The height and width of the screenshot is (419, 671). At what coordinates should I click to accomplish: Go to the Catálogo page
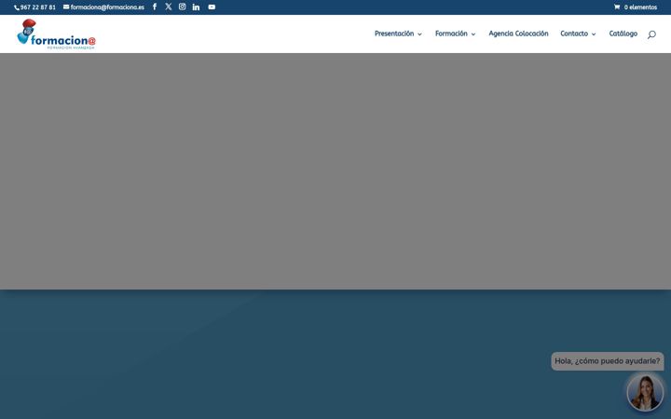(623, 34)
